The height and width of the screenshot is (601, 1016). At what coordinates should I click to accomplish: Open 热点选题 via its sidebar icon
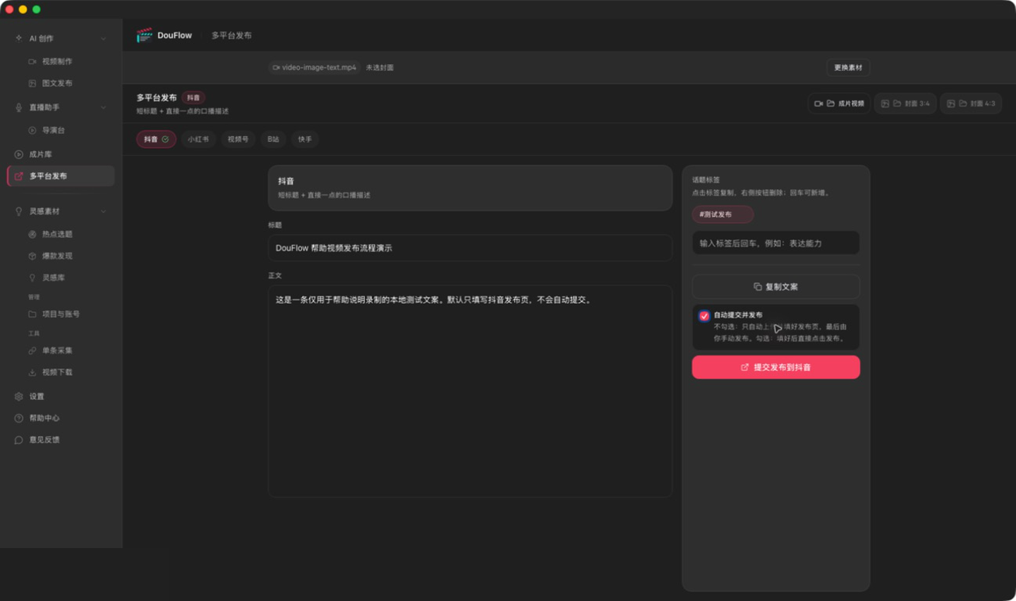[32, 234]
